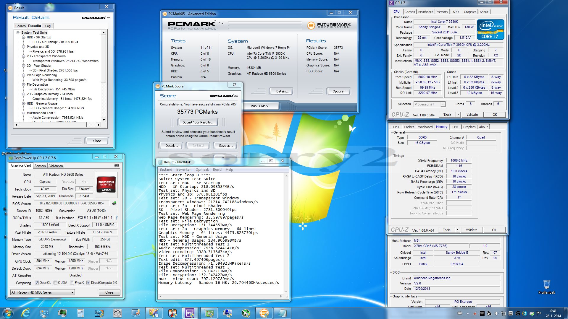
Task: Collapse the Physics and 3D node
Action: click(24, 47)
